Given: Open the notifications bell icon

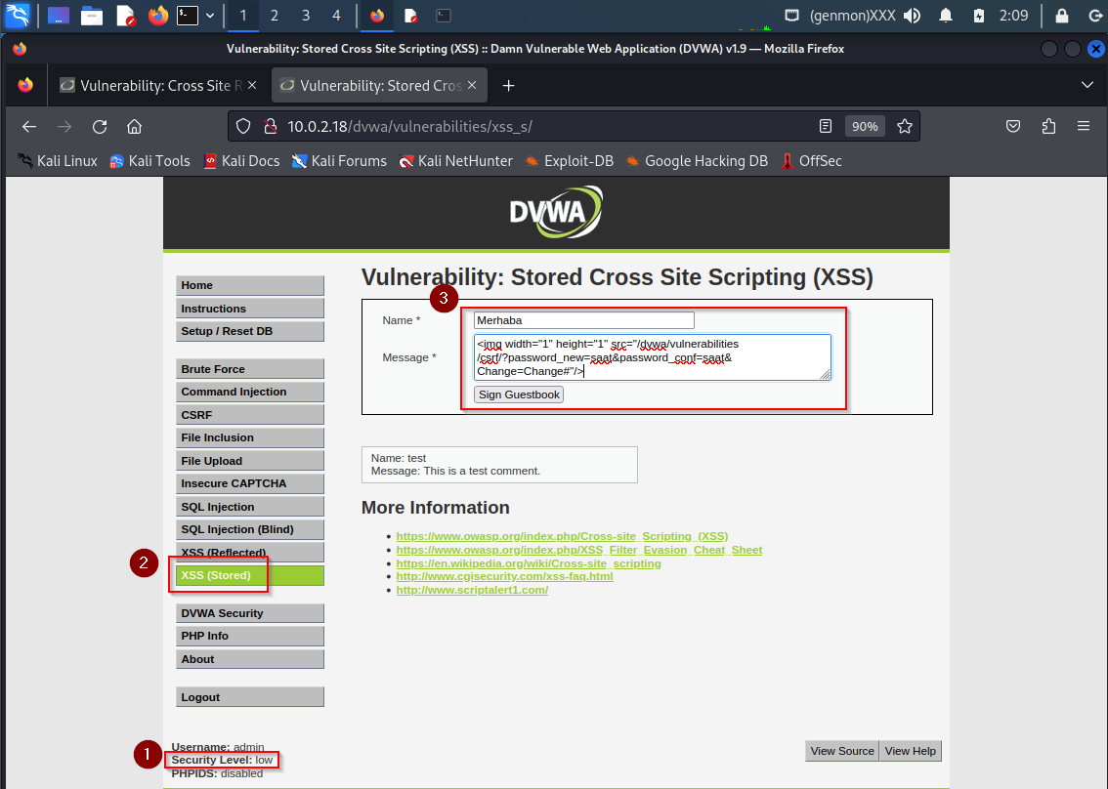Looking at the screenshot, I should point(946,15).
